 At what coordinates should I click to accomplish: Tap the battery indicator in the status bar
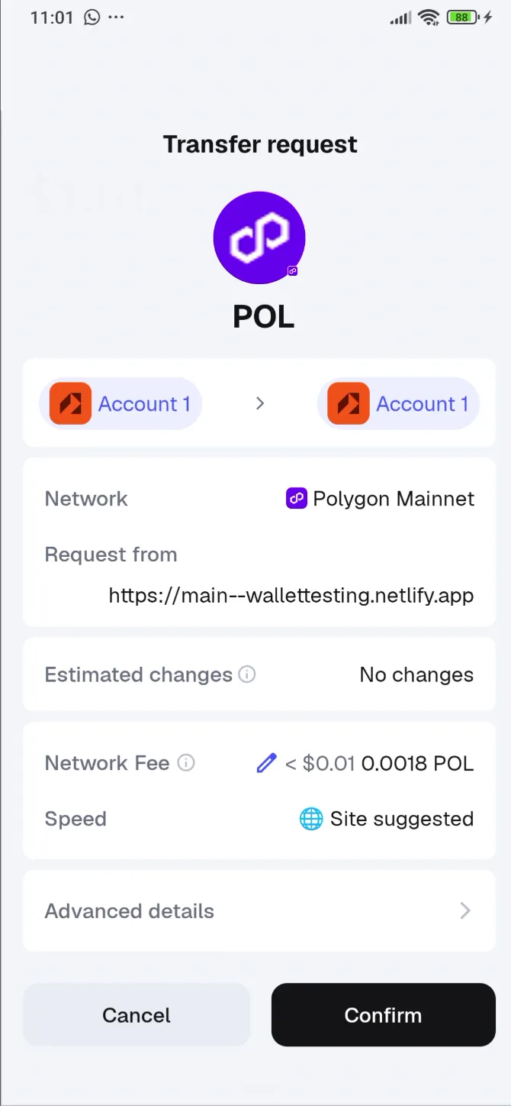[x=461, y=16]
